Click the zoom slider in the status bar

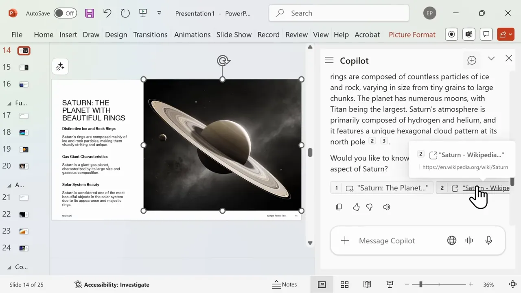point(439,284)
